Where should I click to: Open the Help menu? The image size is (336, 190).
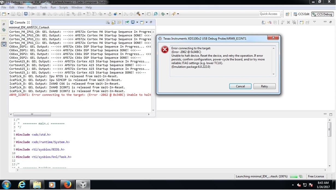click(89, 7)
